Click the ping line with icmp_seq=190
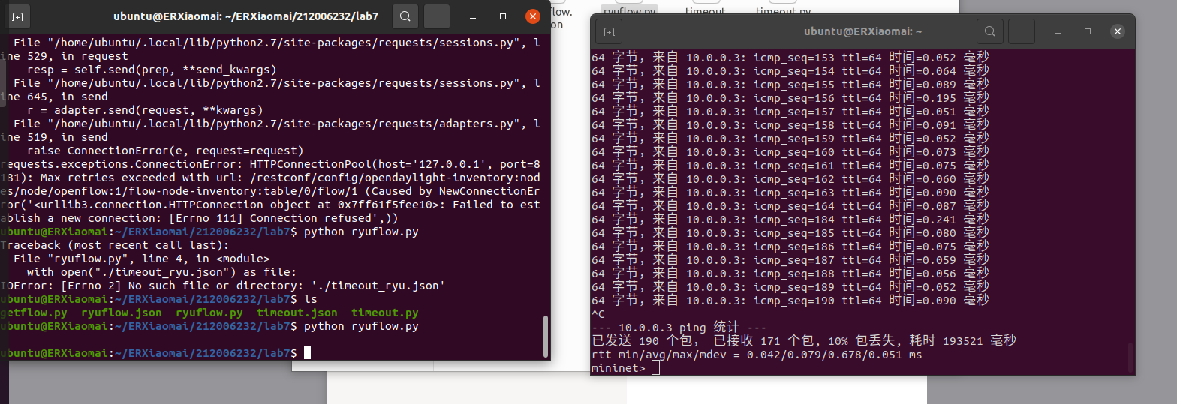Image resolution: width=1177 pixels, height=404 pixels. (790, 301)
